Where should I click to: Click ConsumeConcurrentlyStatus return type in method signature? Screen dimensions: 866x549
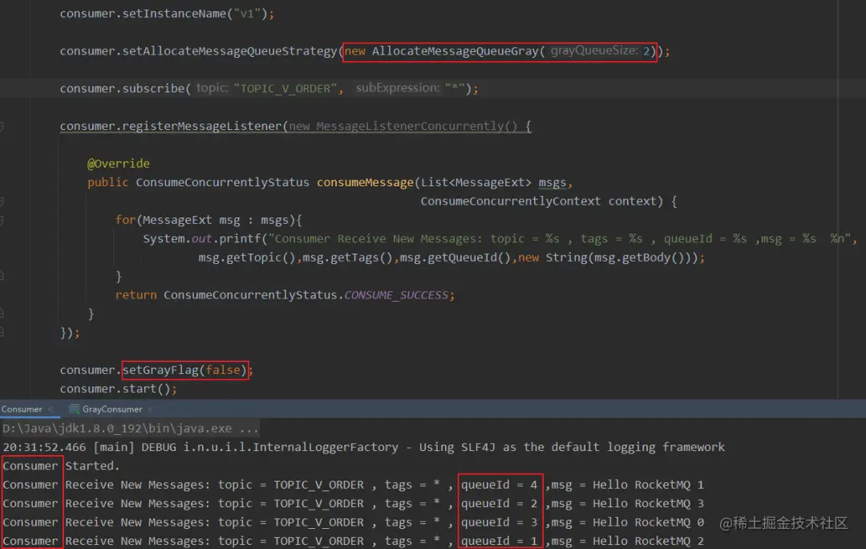tap(223, 182)
